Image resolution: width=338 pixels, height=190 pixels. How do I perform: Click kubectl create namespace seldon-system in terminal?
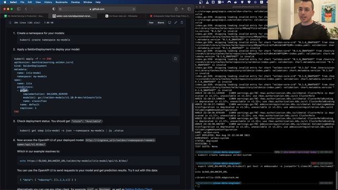pos(224,155)
